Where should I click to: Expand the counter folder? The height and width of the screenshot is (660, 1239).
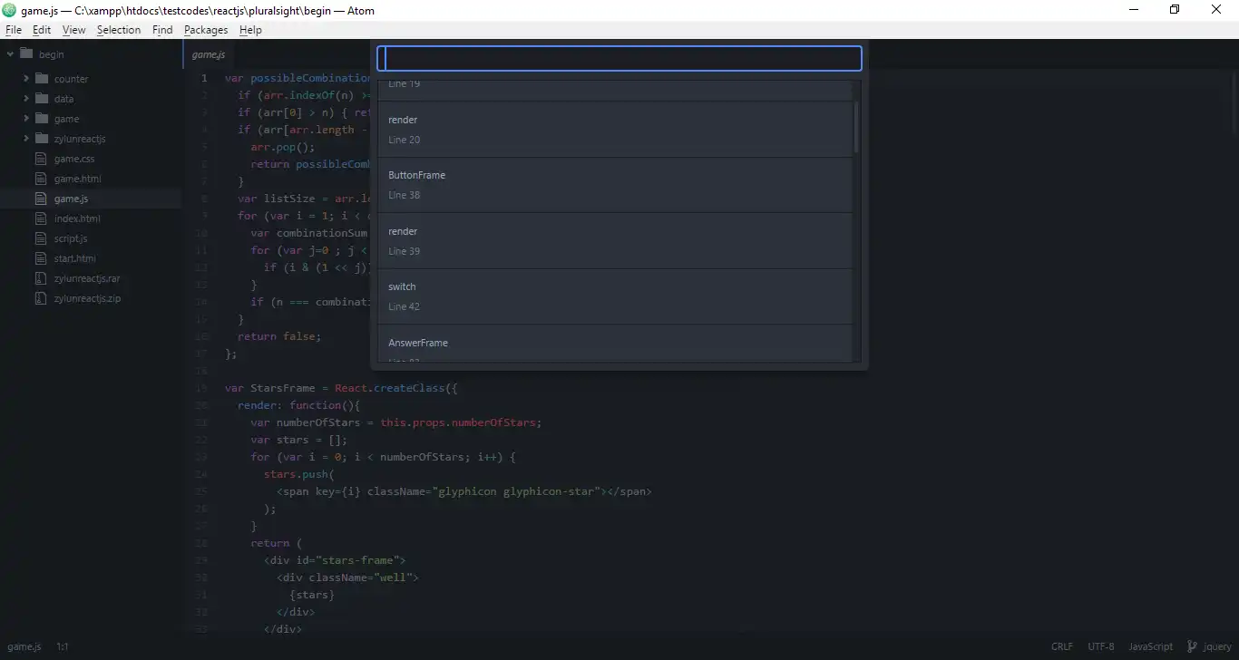tap(27, 78)
